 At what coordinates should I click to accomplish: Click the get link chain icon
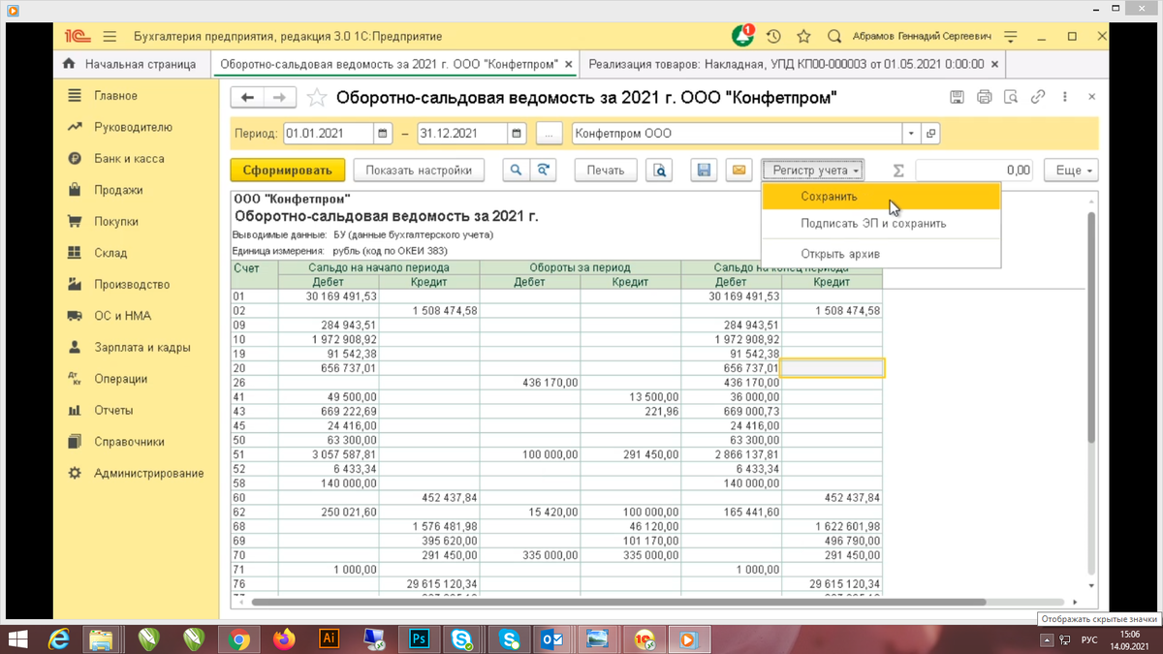click(1038, 97)
